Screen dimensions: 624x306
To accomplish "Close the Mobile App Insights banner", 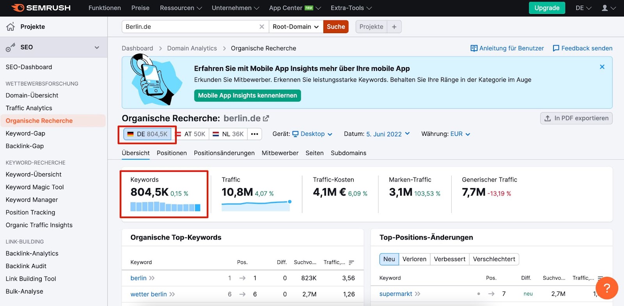I will 602,67.
